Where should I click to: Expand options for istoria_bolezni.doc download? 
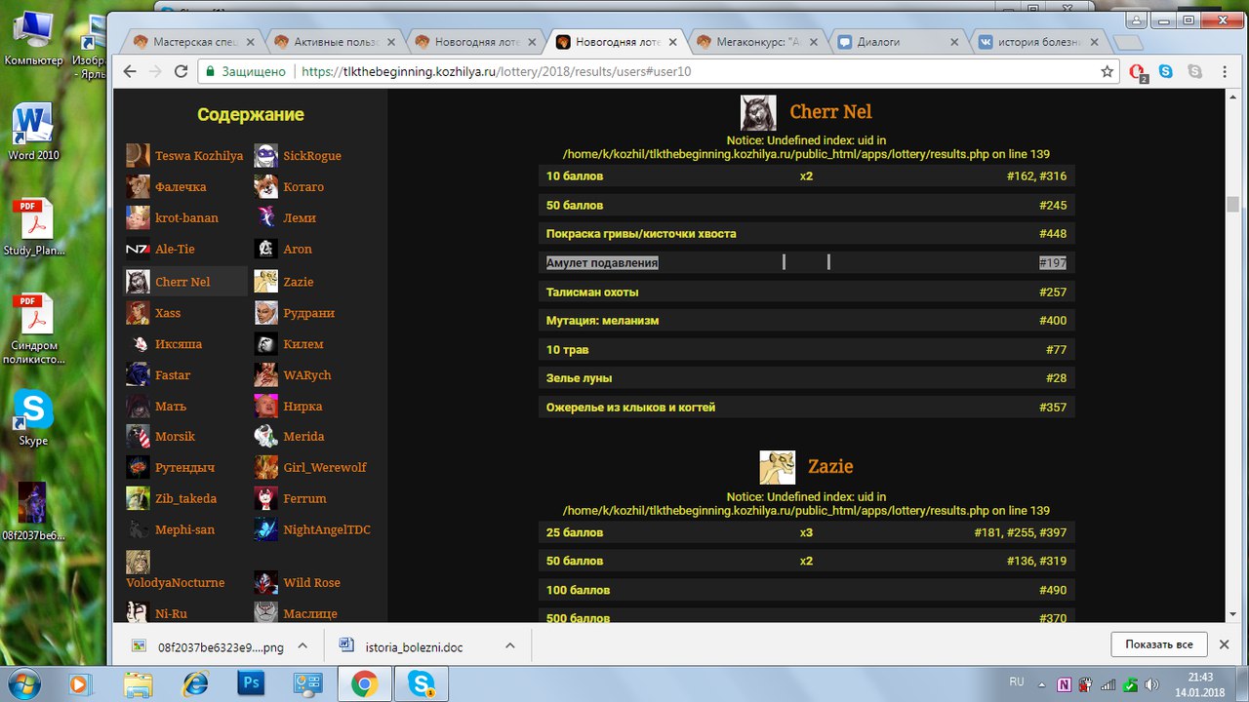pyautogui.click(x=509, y=646)
